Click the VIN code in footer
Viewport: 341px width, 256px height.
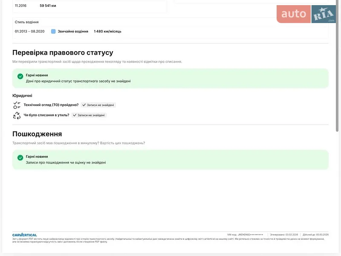point(246,235)
